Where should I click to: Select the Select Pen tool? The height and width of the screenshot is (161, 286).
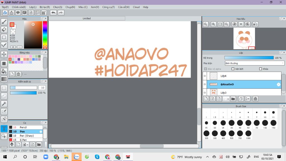point(4,111)
